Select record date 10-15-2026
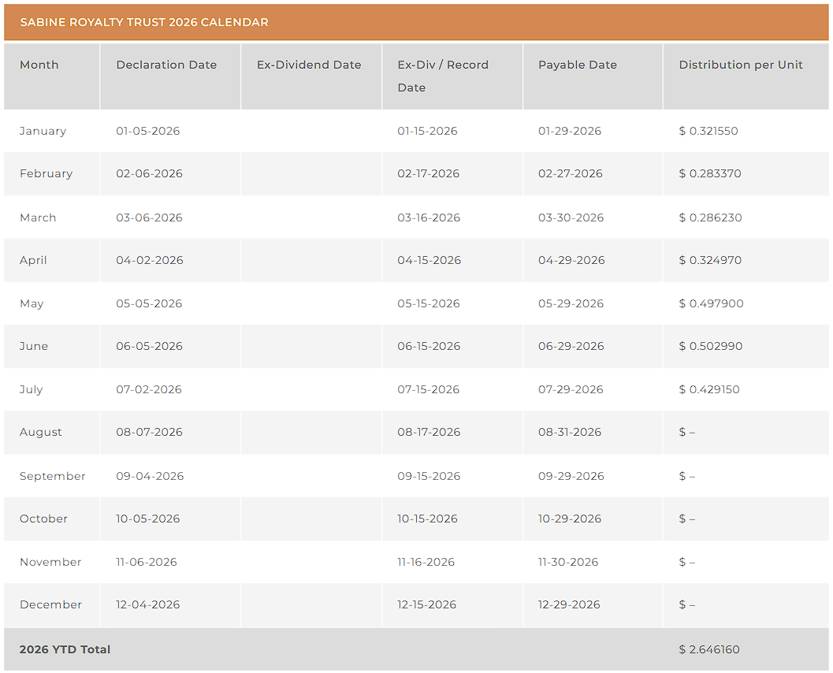 coord(428,519)
